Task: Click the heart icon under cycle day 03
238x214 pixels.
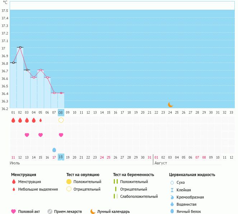Action: point(27,135)
